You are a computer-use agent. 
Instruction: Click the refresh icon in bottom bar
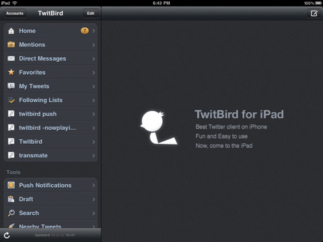(x=7, y=235)
